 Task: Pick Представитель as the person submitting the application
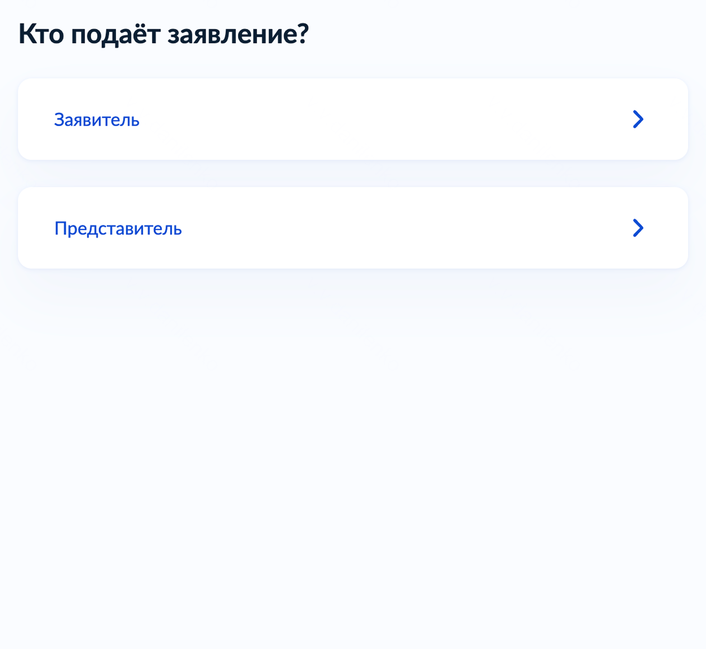353,228
